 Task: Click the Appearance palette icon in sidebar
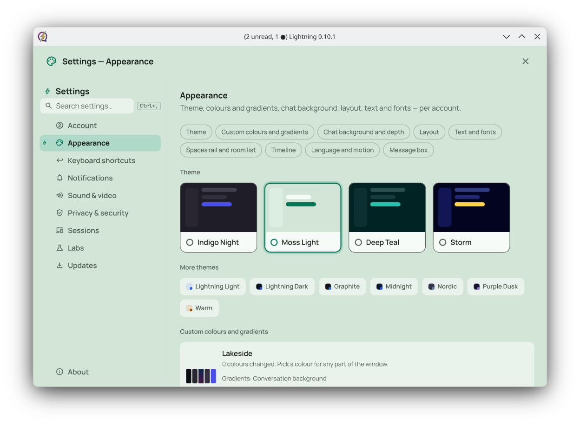tap(59, 143)
